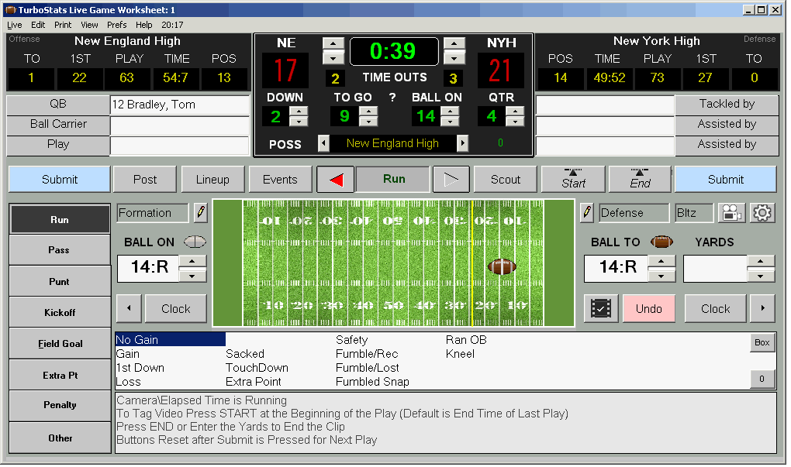The width and height of the screenshot is (791, 467).
Task: Click the left blue Submit button
Action: tap(60, 180)
